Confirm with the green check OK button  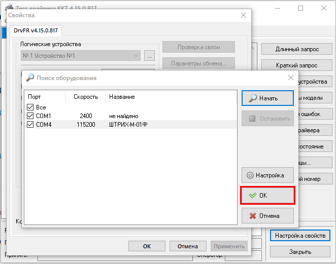pyautogui.click(x=267, y=195)
